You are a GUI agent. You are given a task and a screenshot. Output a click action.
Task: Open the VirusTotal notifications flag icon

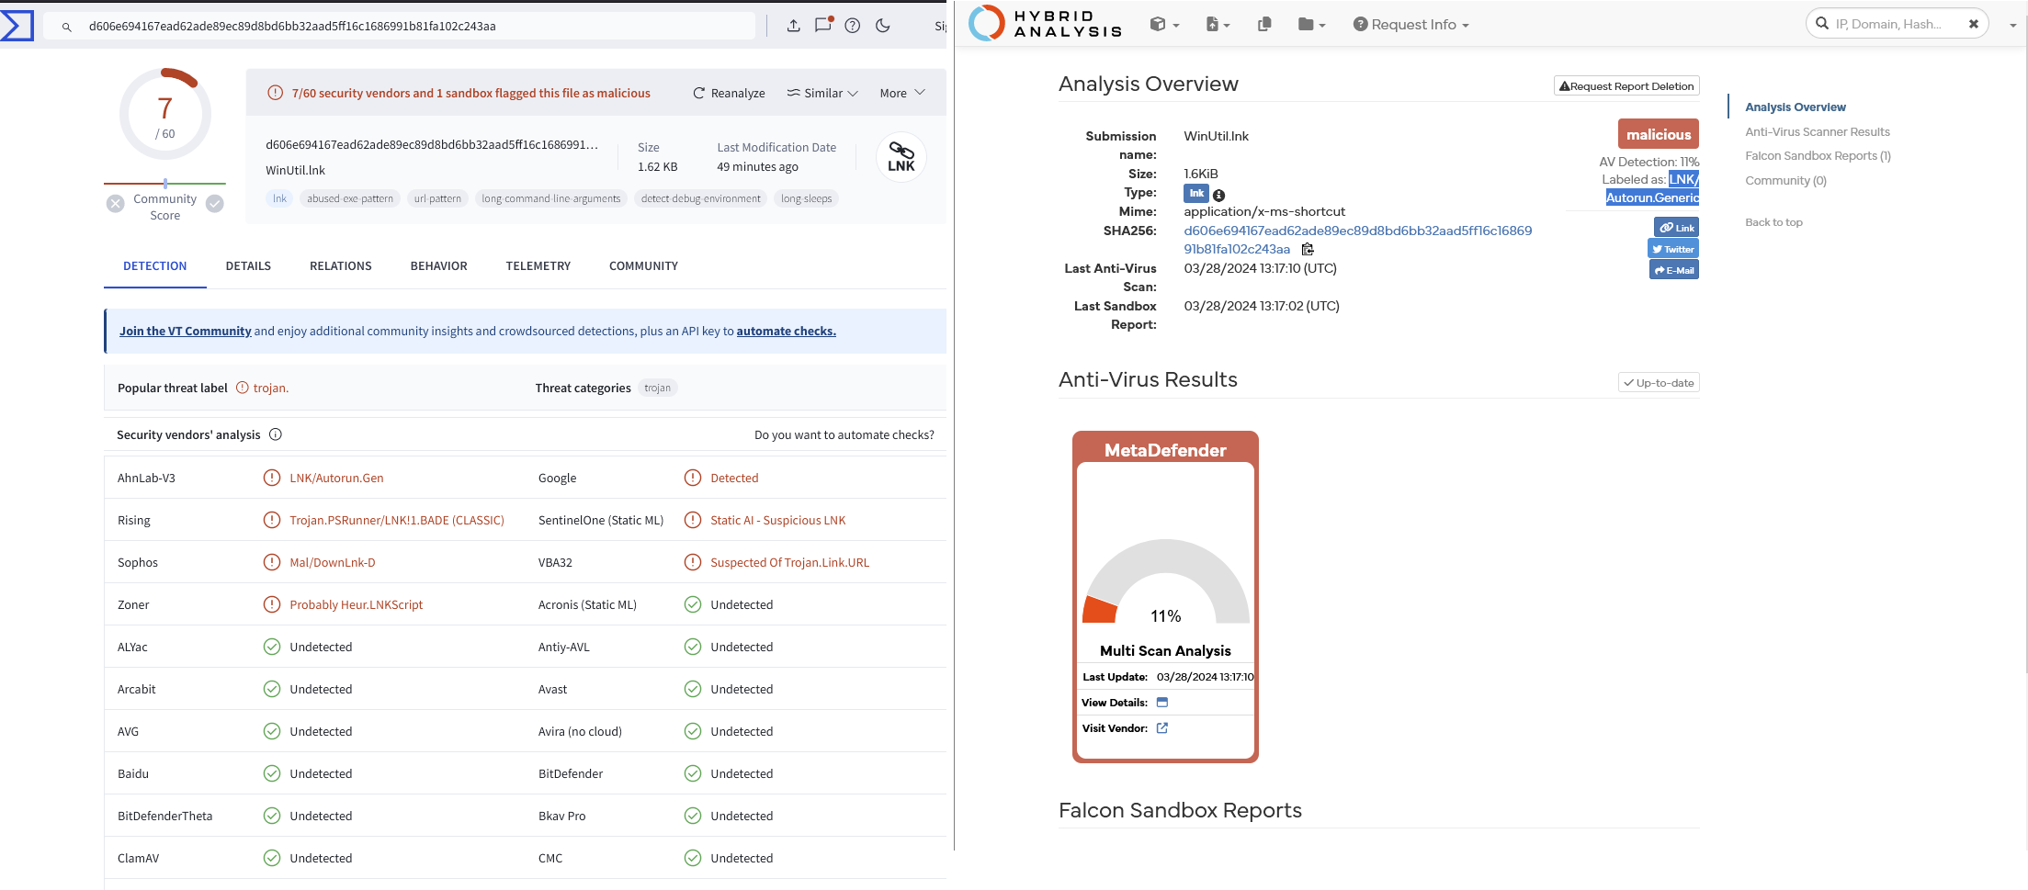pos(823,25)
